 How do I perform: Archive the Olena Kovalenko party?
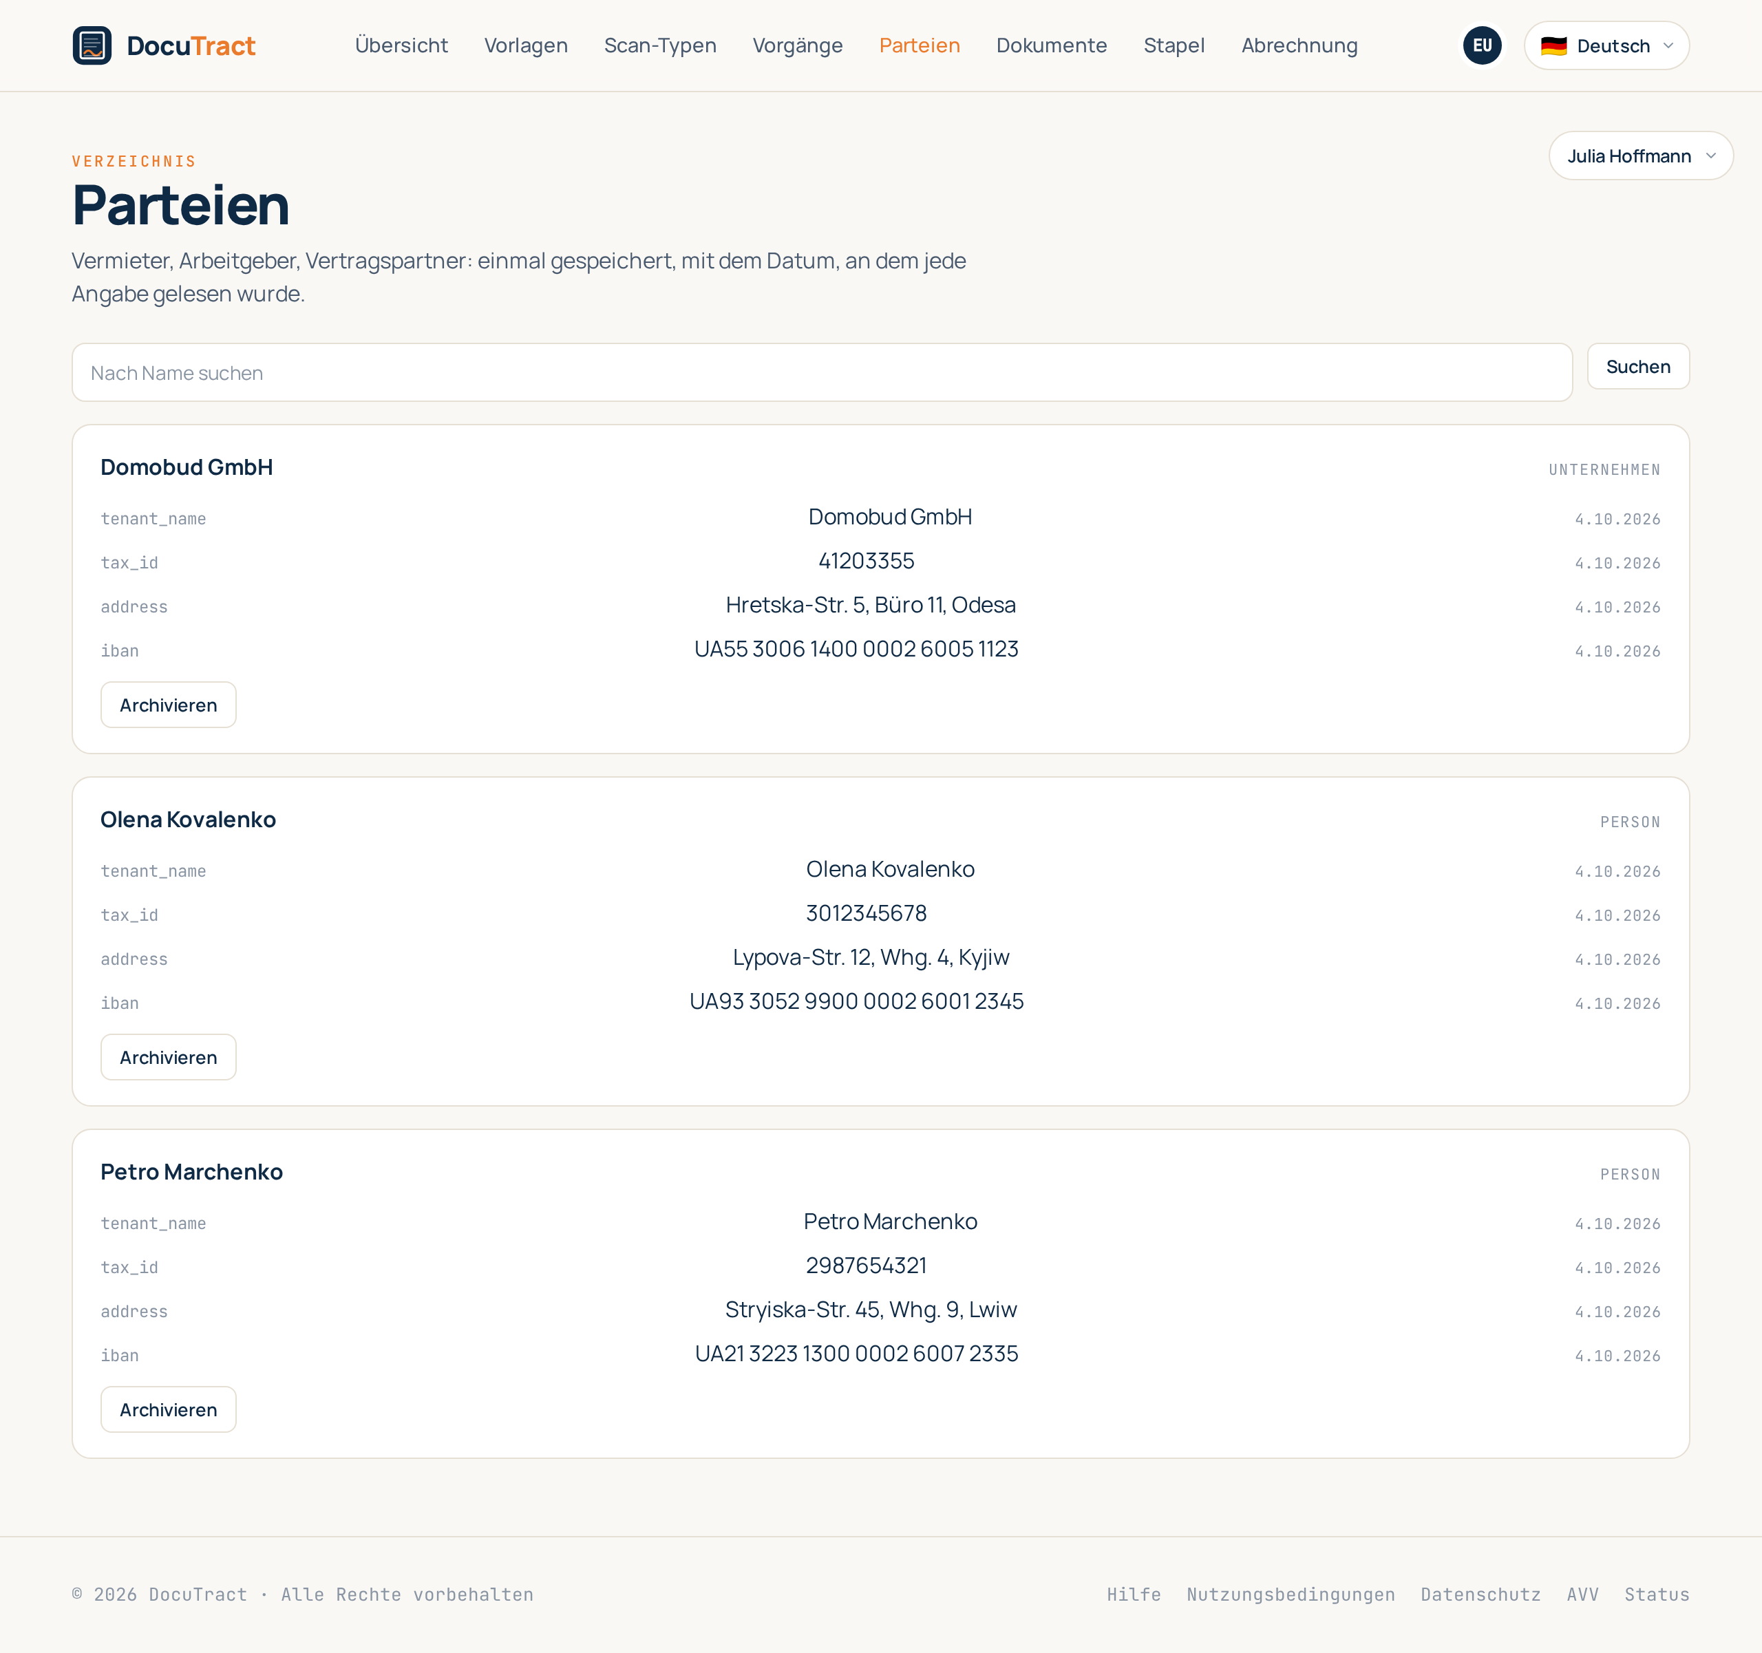pos(169,1056)
